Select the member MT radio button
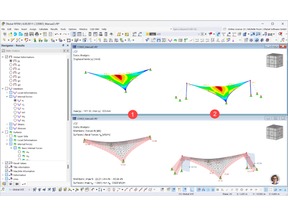The width and height of the screenshot is (288, 216). [x=15, y=112]
